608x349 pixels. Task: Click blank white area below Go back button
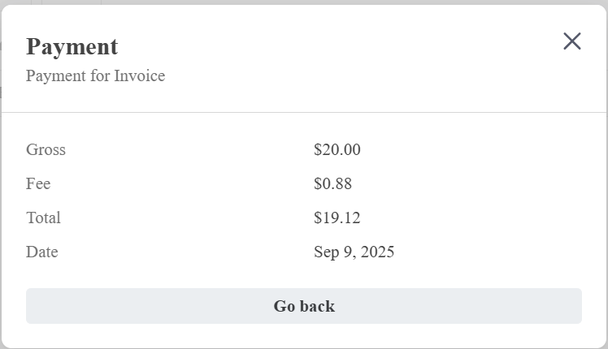[x=304, y=336]
